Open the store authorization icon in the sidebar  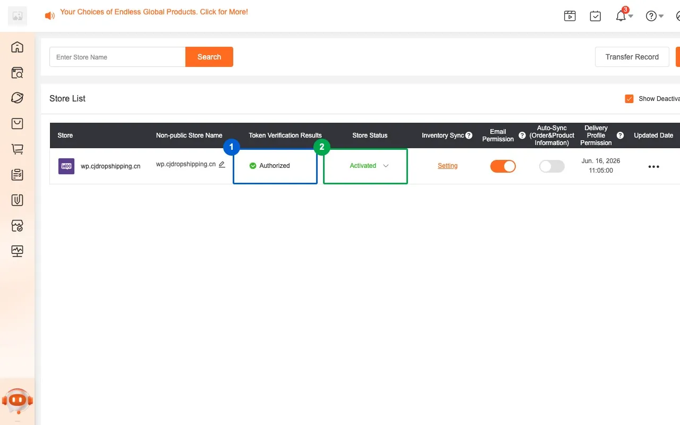[17, 226]
